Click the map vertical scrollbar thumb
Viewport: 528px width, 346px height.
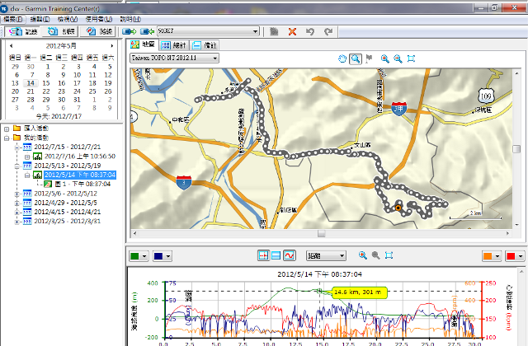[516, 149]
